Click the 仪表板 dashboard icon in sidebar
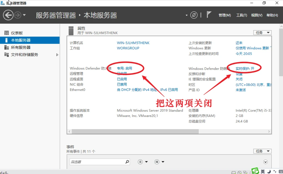 [7, 33]
